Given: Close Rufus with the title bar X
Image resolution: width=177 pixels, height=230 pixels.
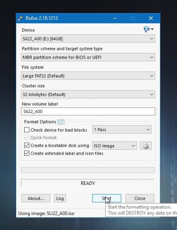Looking at the screenshot, I should point(151,18).
